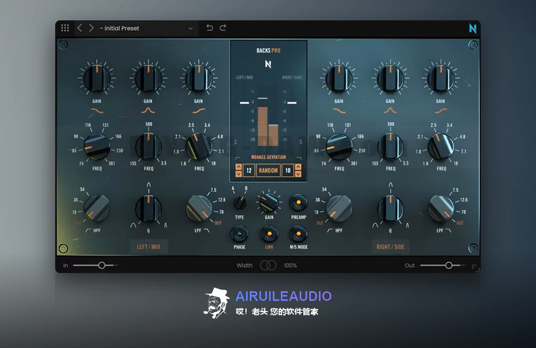Decrease the right nuance deviation value
536x348 pixels.
298,173
